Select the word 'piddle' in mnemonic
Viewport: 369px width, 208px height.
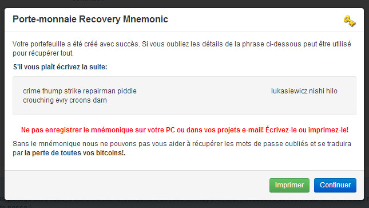tap(127, 92)
